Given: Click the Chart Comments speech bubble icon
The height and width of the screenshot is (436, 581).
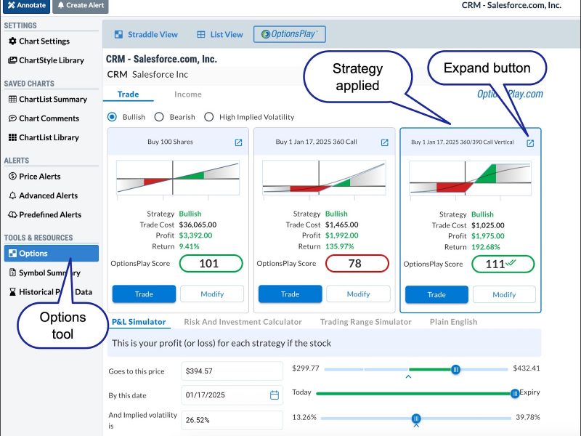Looking at the screenshot, I should coord(12,118).
